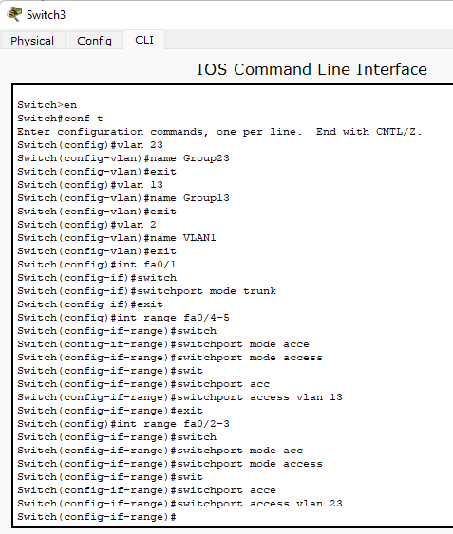The image size is (453, 534).
Task: Click the 'name VLAN1' command line
Action: coord(117,238)
